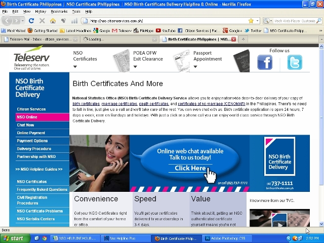Viewport: 324px width, 243px height.
Task: Open the File menu
Action: 5,12
